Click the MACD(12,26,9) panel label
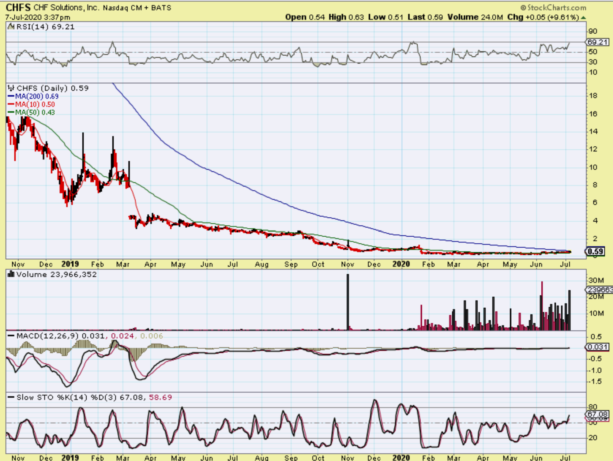 (x=48, y=336)
